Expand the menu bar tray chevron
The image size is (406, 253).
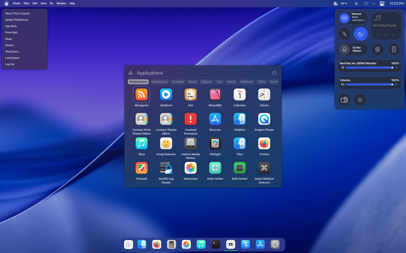pos(374,4)
